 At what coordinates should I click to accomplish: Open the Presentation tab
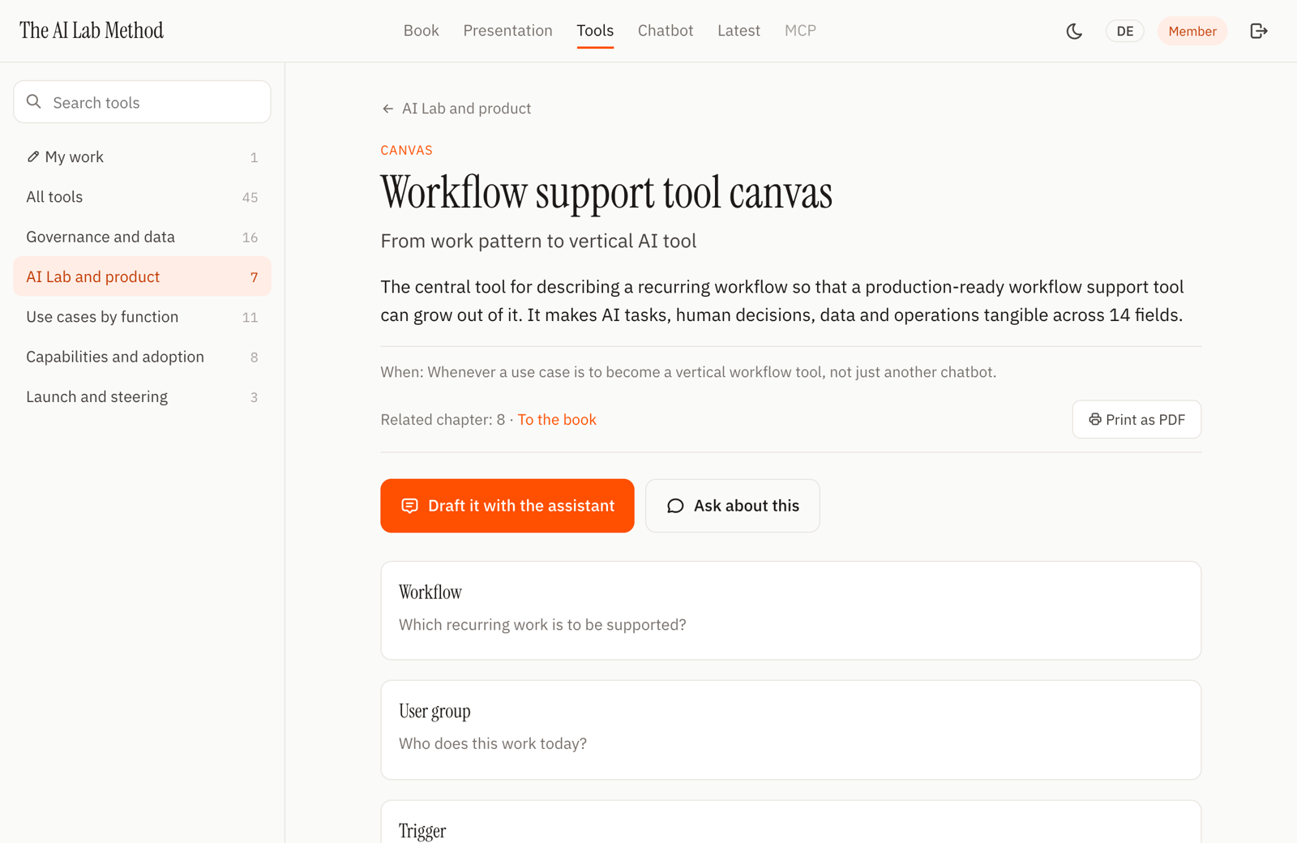point(507,31)
